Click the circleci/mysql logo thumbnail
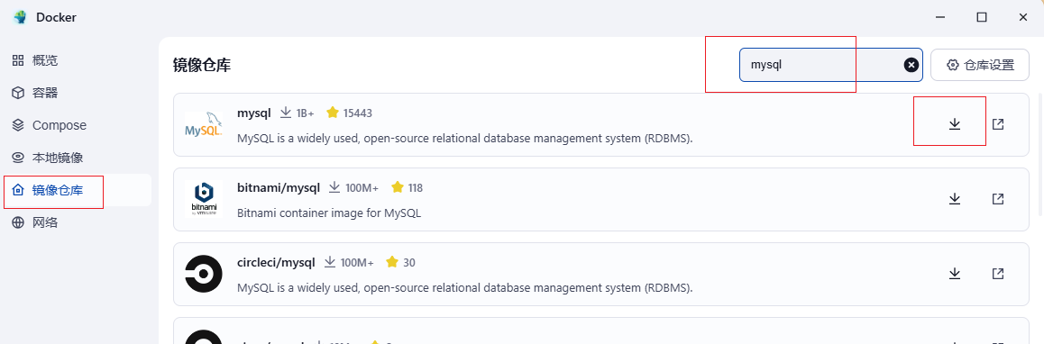This screenshot has width=1044, height=344. pyautogui.click(x=203, y=274)
